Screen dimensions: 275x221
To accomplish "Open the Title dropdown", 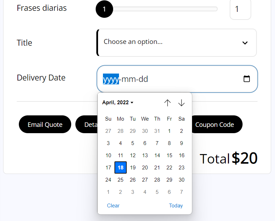I will [177, 43].
